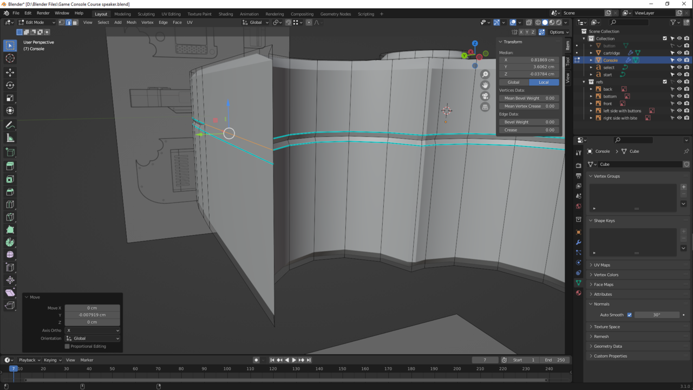Click the Local button in Transform panel
This screenshot has height=390, width=693.
[544, 82]
